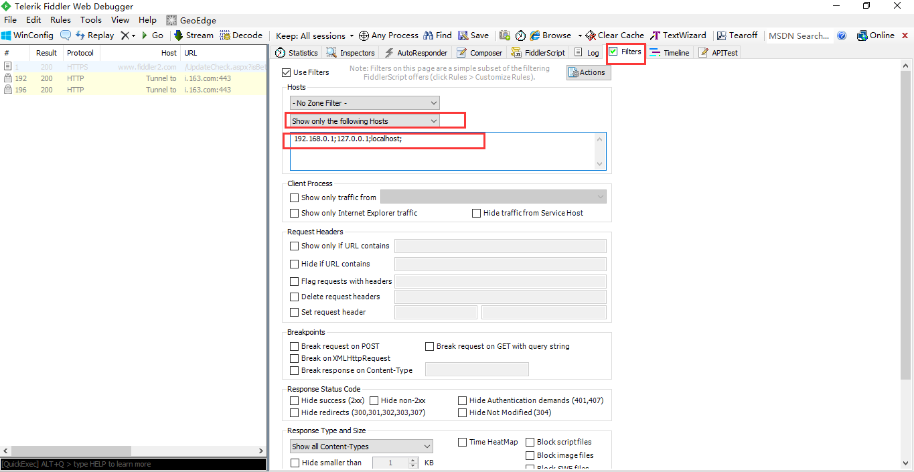Expand the client process selection dropdown
Screen dimensions: 914x472
[x=493, y=197]
